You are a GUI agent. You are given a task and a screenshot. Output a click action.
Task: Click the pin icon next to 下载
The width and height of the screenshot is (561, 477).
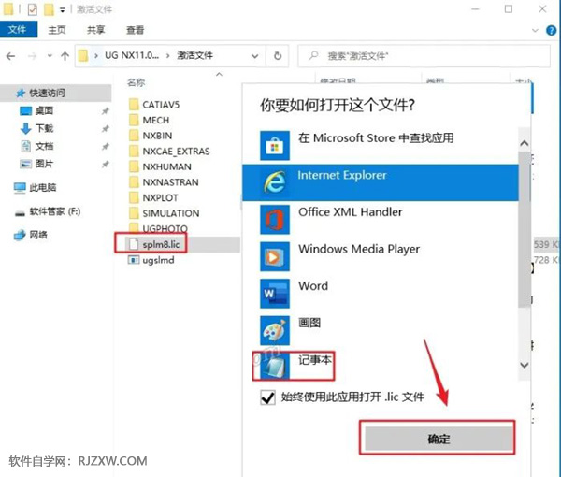(105, 129)
